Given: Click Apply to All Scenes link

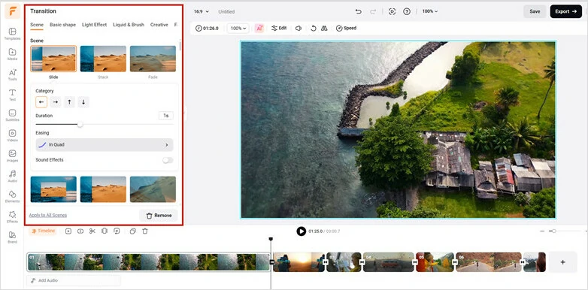Looking at the screenshot, I should [x=48, y=215].
